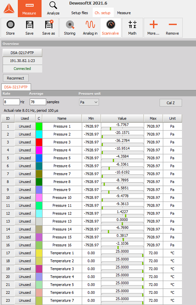Toggle Unused for Pressure 2 channel
The image size is (196, 305).
coord(25,134)
